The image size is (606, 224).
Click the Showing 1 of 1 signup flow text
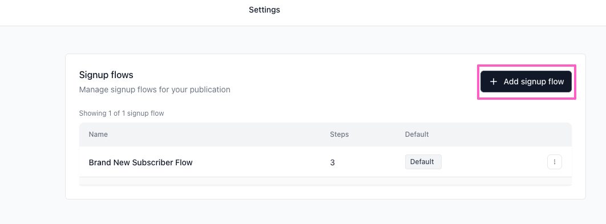[122, 113]
